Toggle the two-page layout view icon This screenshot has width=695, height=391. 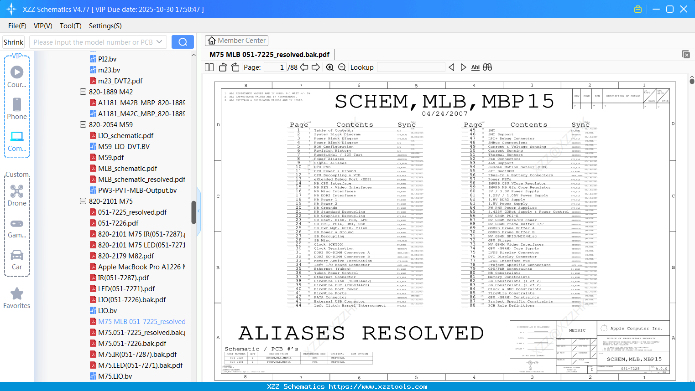pyautogui.click(x=209, y=67)
